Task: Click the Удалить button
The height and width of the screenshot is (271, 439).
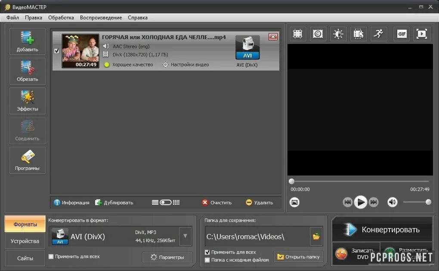Action: 259,203
